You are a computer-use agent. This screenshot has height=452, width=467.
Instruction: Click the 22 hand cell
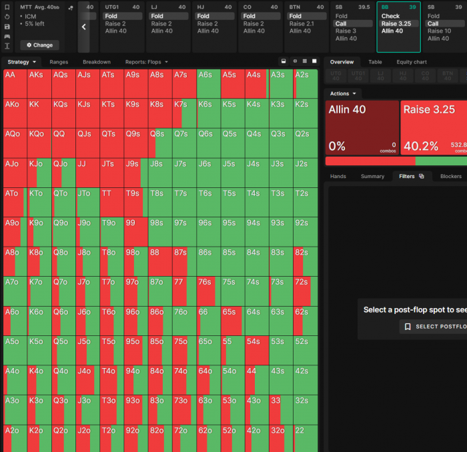306,439
